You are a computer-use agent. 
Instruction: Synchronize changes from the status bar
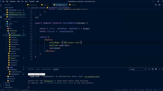click(9, 90)
